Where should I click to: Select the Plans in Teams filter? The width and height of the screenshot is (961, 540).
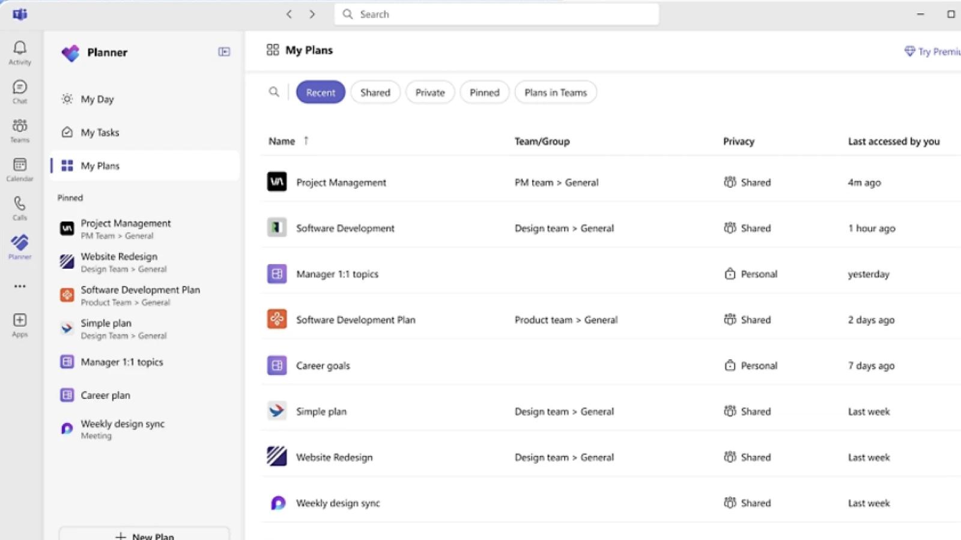556,92
